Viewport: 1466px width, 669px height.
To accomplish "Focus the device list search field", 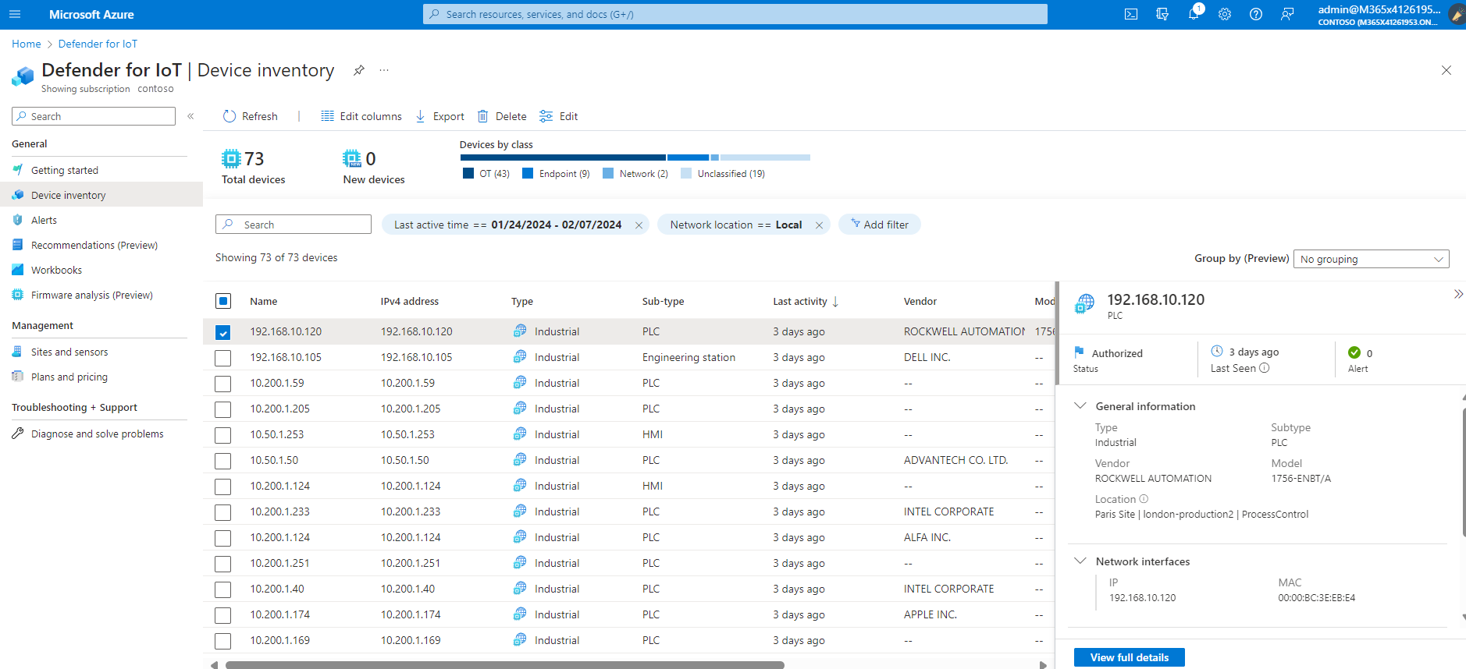I will click(294, 225).
